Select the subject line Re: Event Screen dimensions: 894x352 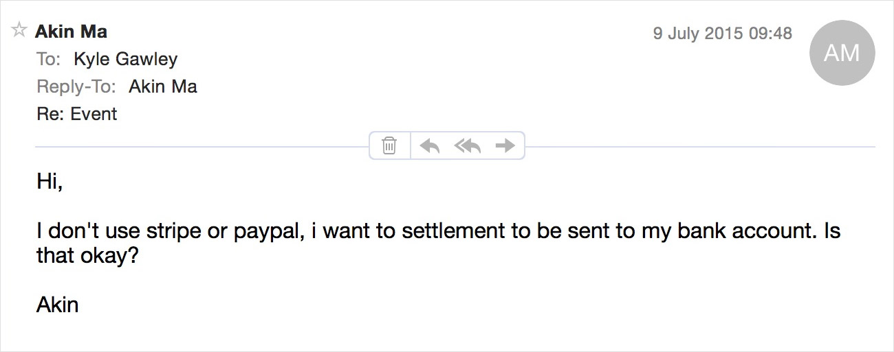pos(77,114)
